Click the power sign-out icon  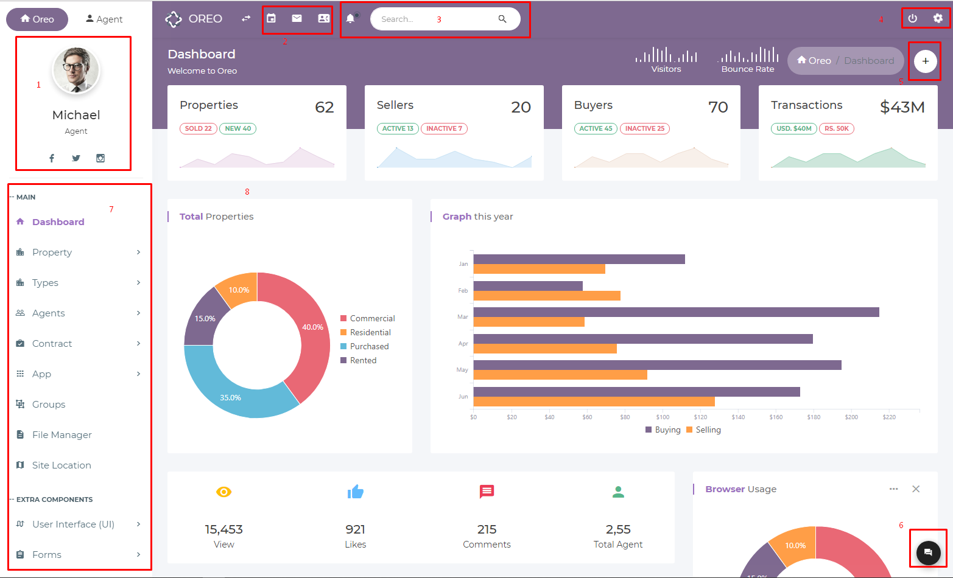click(x=912, y=19)
